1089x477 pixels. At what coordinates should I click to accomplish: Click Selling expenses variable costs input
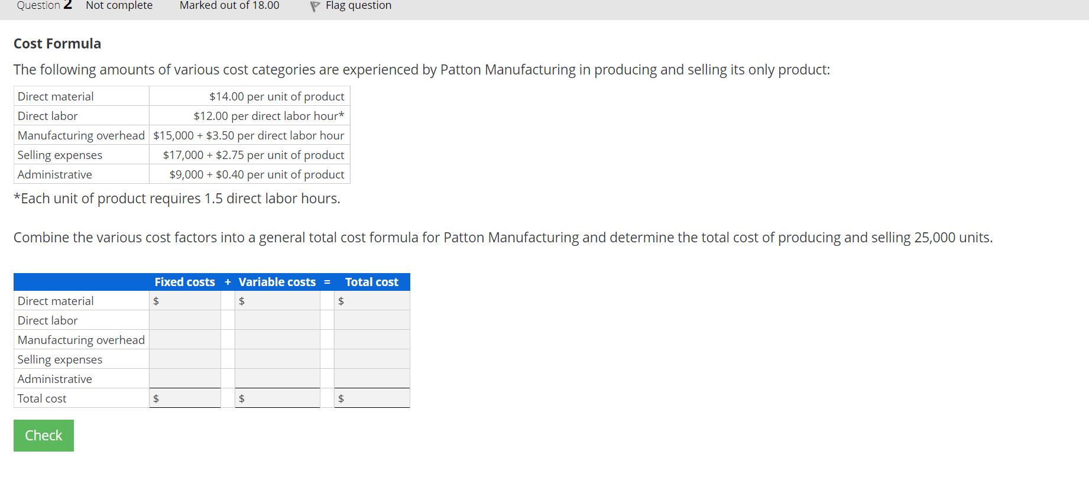pyautogui.click(x=277, y=359)
